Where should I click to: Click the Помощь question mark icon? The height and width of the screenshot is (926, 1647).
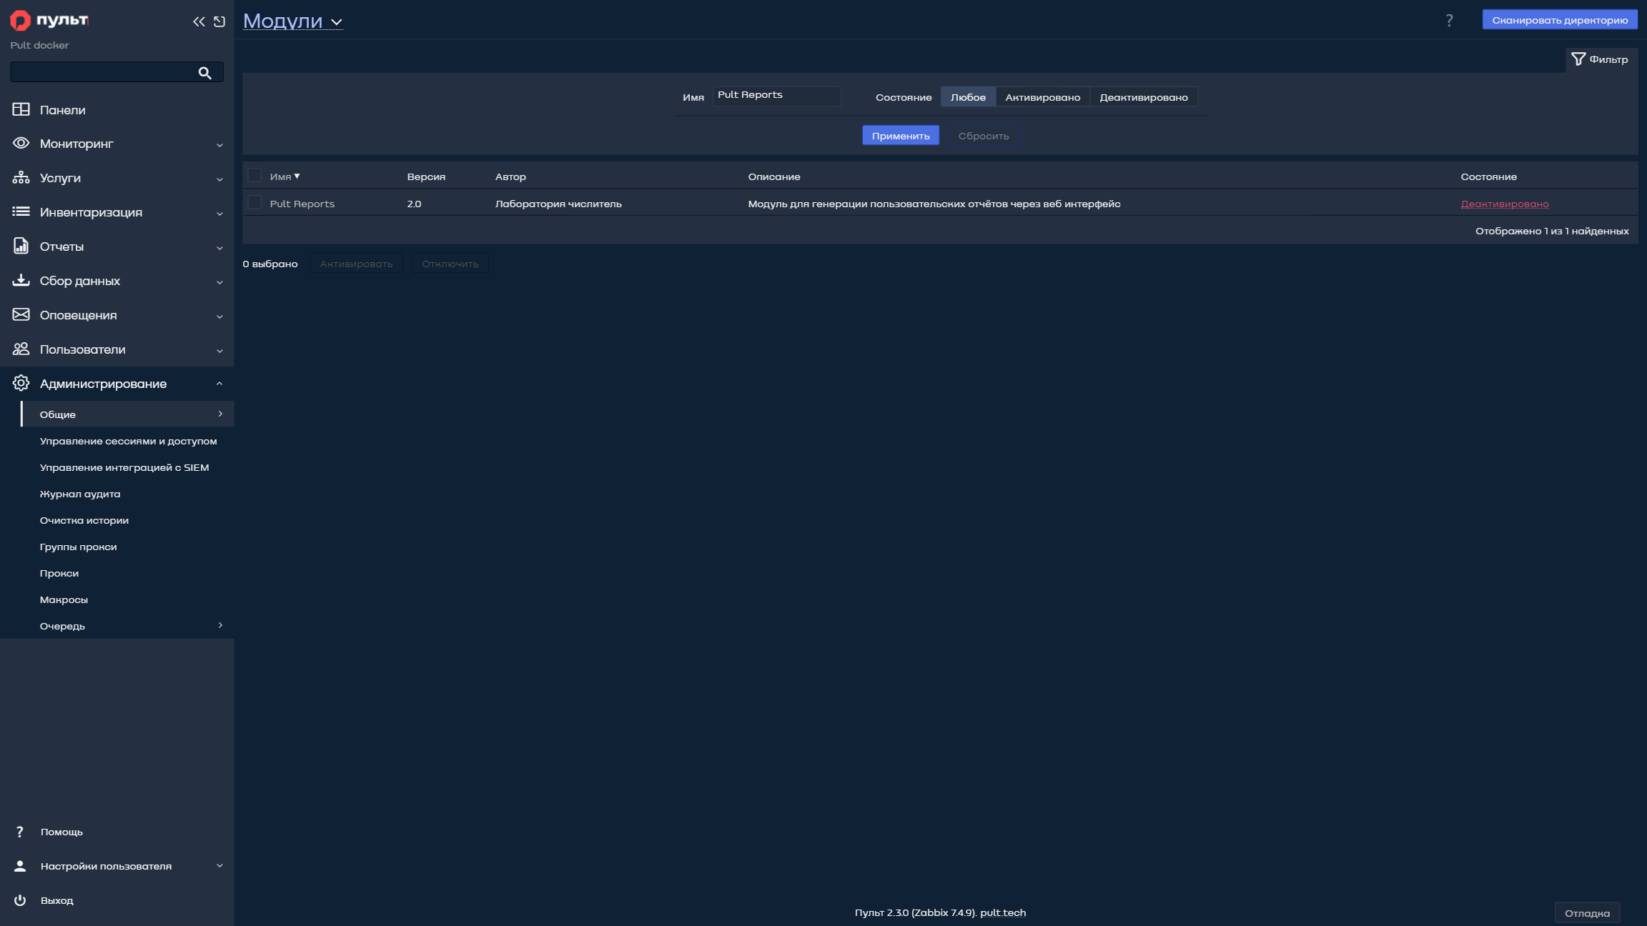tap(20, 832)
